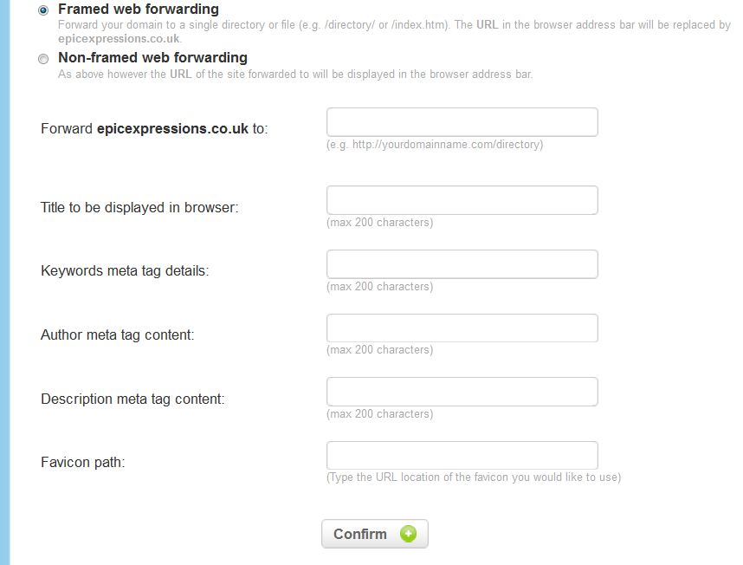Focus the Author meta tag content input
This screenshot has height=565, width=743.
[x=462, y=328]
